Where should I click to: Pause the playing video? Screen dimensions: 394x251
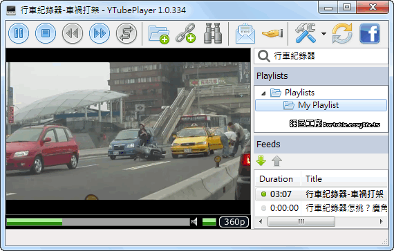19,33
